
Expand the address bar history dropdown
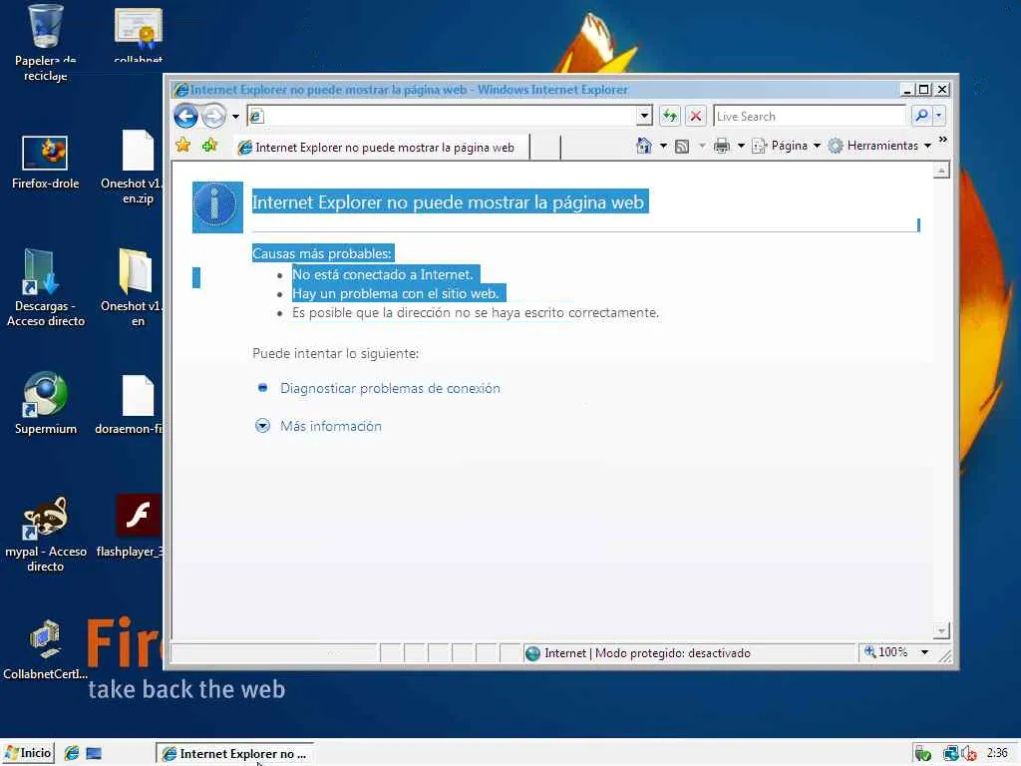click(x=644, y=116)
